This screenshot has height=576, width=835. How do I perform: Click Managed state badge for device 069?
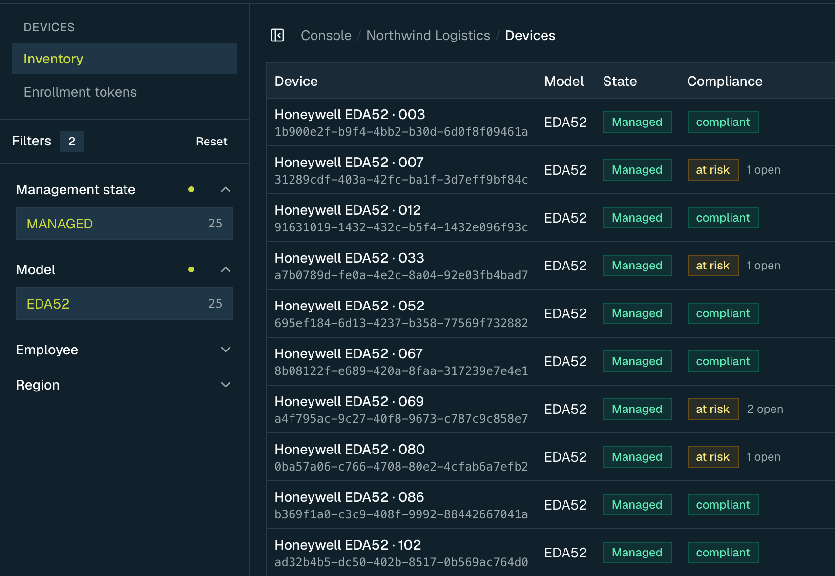637,409
